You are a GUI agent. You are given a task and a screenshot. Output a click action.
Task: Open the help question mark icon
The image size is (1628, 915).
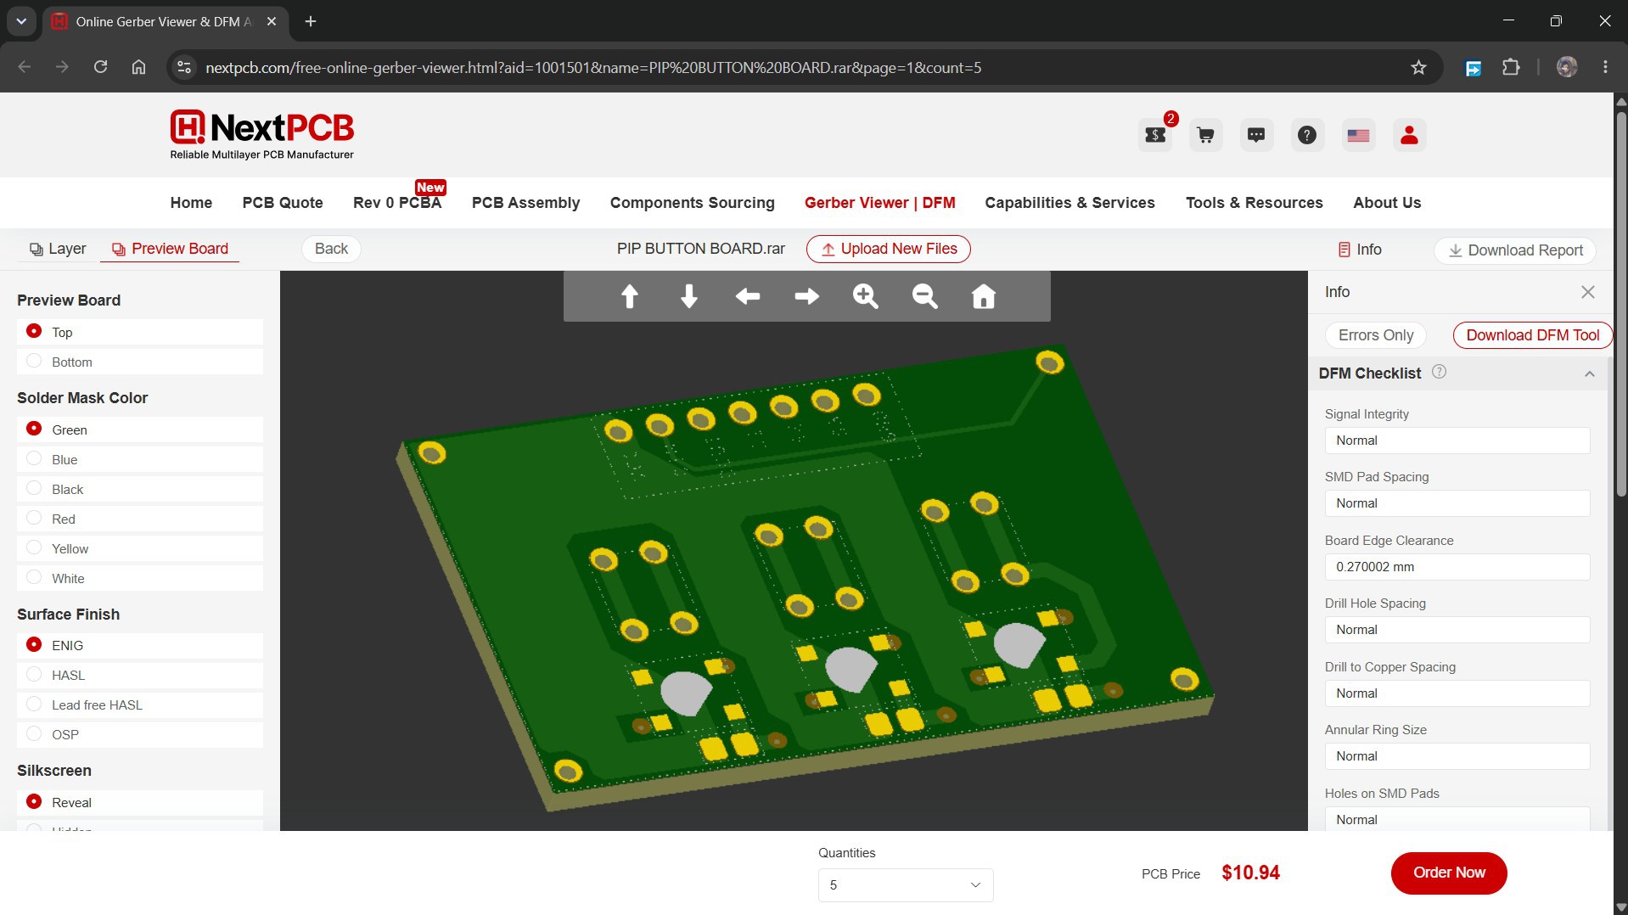pos(1307,135)
